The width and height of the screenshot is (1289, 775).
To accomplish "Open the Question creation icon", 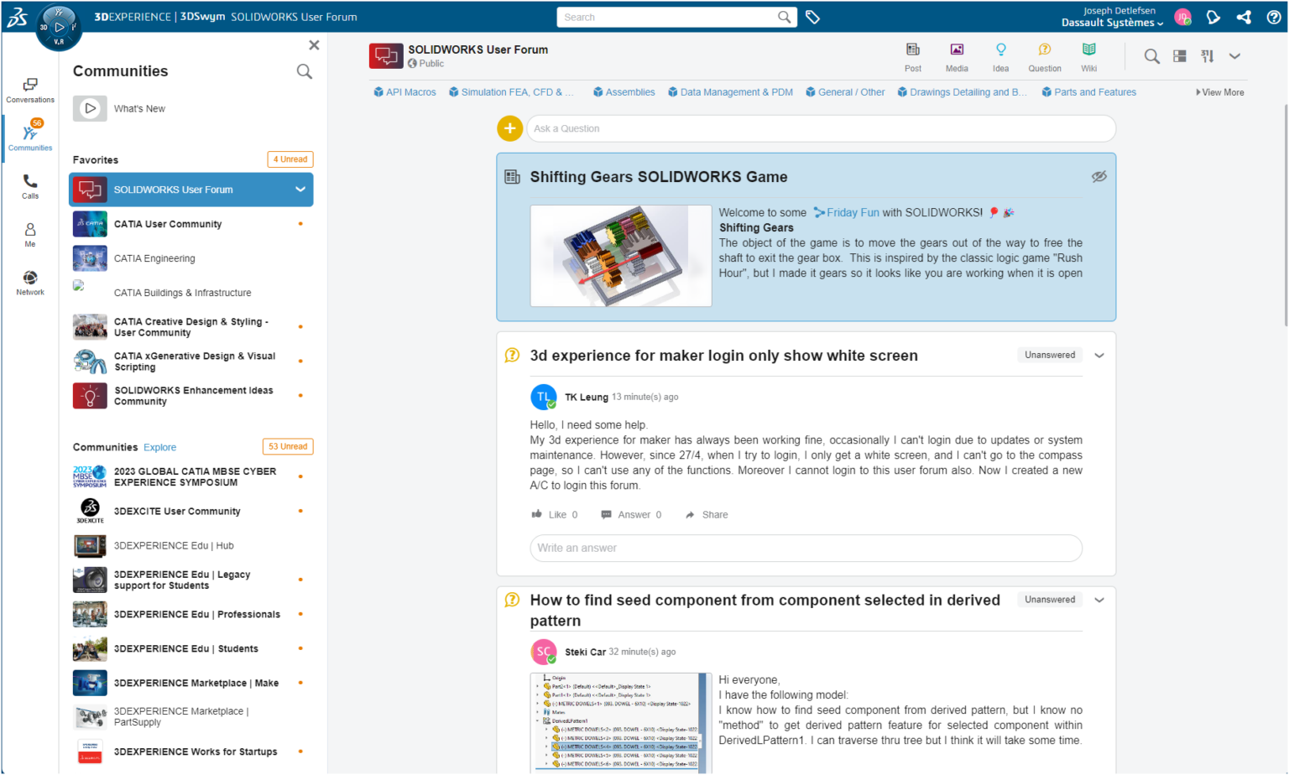I will click(x=1045, y=56).
